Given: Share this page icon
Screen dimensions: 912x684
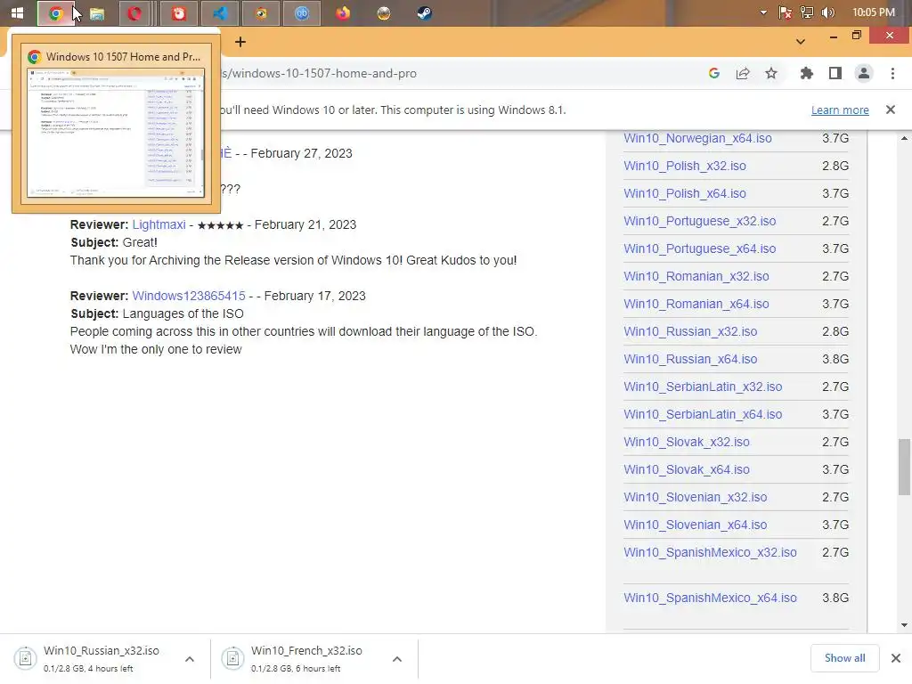Looking at the screenshot, I should point(743,73).
